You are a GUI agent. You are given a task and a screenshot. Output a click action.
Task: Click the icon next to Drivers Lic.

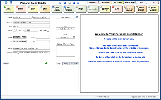77,17
